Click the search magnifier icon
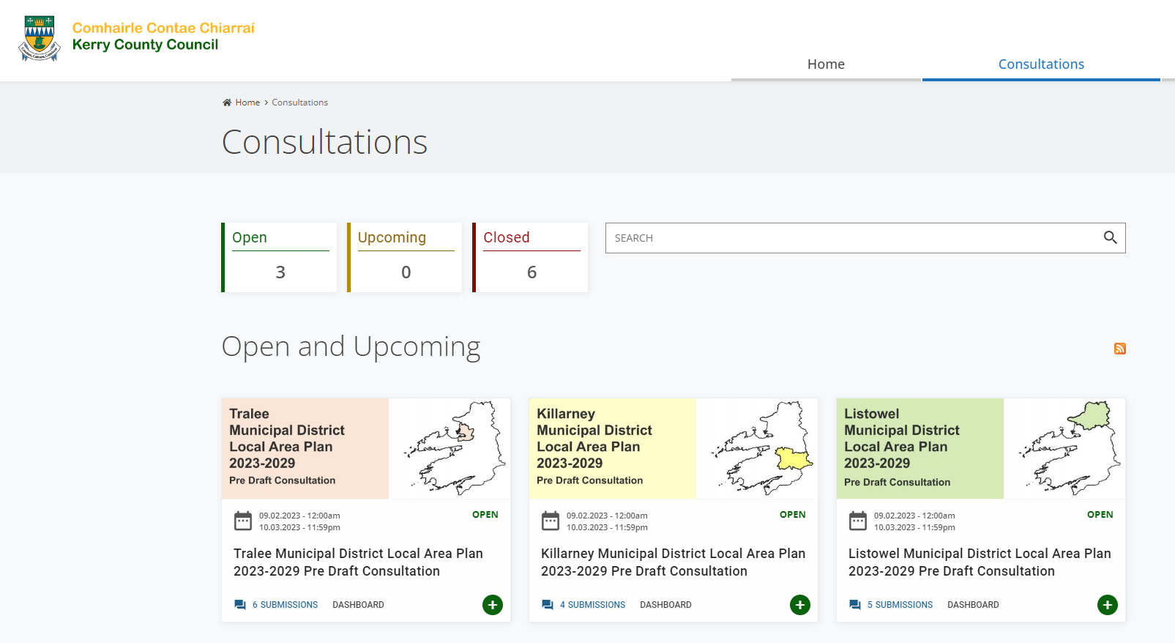1175x643 pixels. pos(1110,237)
